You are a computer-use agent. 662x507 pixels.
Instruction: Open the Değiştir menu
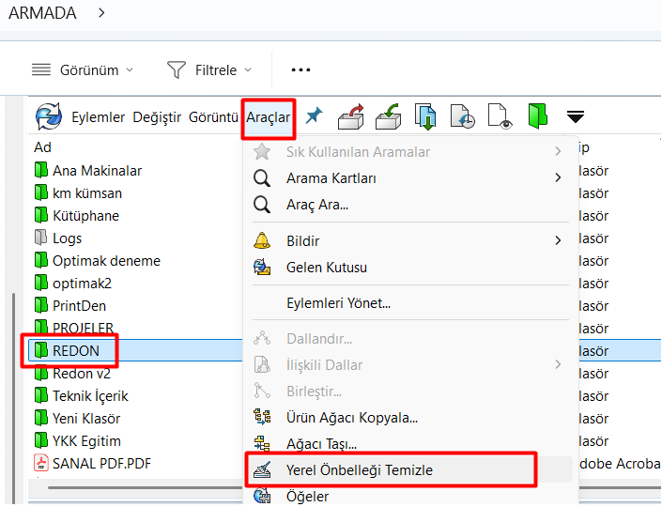pos(157,117)
